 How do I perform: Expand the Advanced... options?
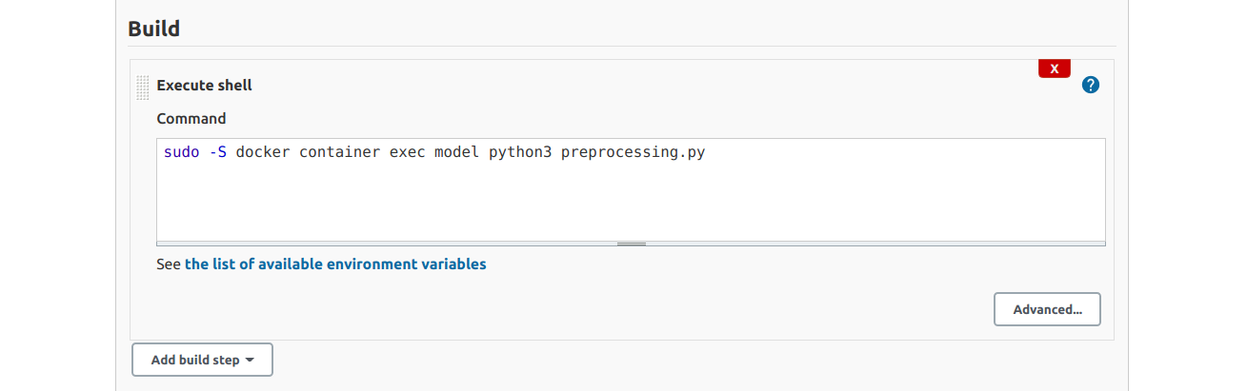click(1047, 309)
